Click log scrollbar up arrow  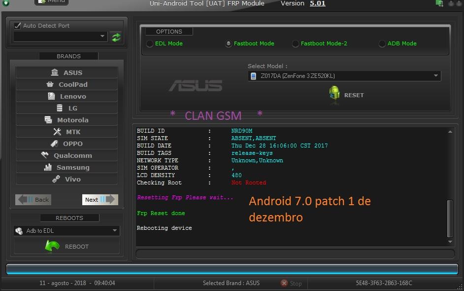[x=450, y=132]
